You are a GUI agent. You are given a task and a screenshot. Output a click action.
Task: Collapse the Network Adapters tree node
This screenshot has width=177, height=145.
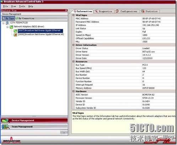pos(7,27)
